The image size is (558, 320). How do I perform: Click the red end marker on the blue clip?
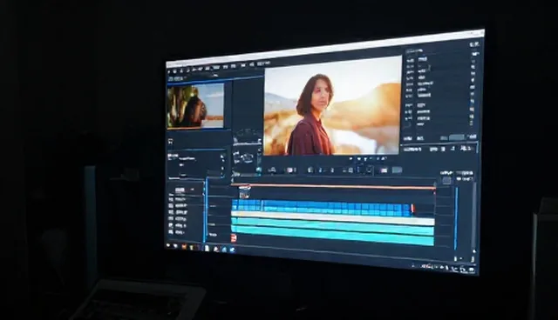point(412,208)
